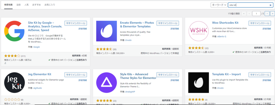Open the Site Kit by Google title link
The height and width of the screenshot is (105, 275).
pos(45,27)
